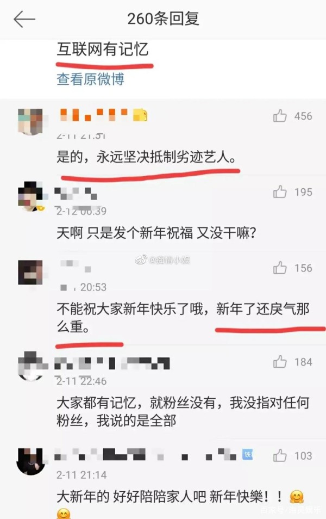Select comment 天啊 只是发个新年祝福
Image resolution: width=326 pixels, height=519 pixels.
point(156,233)
